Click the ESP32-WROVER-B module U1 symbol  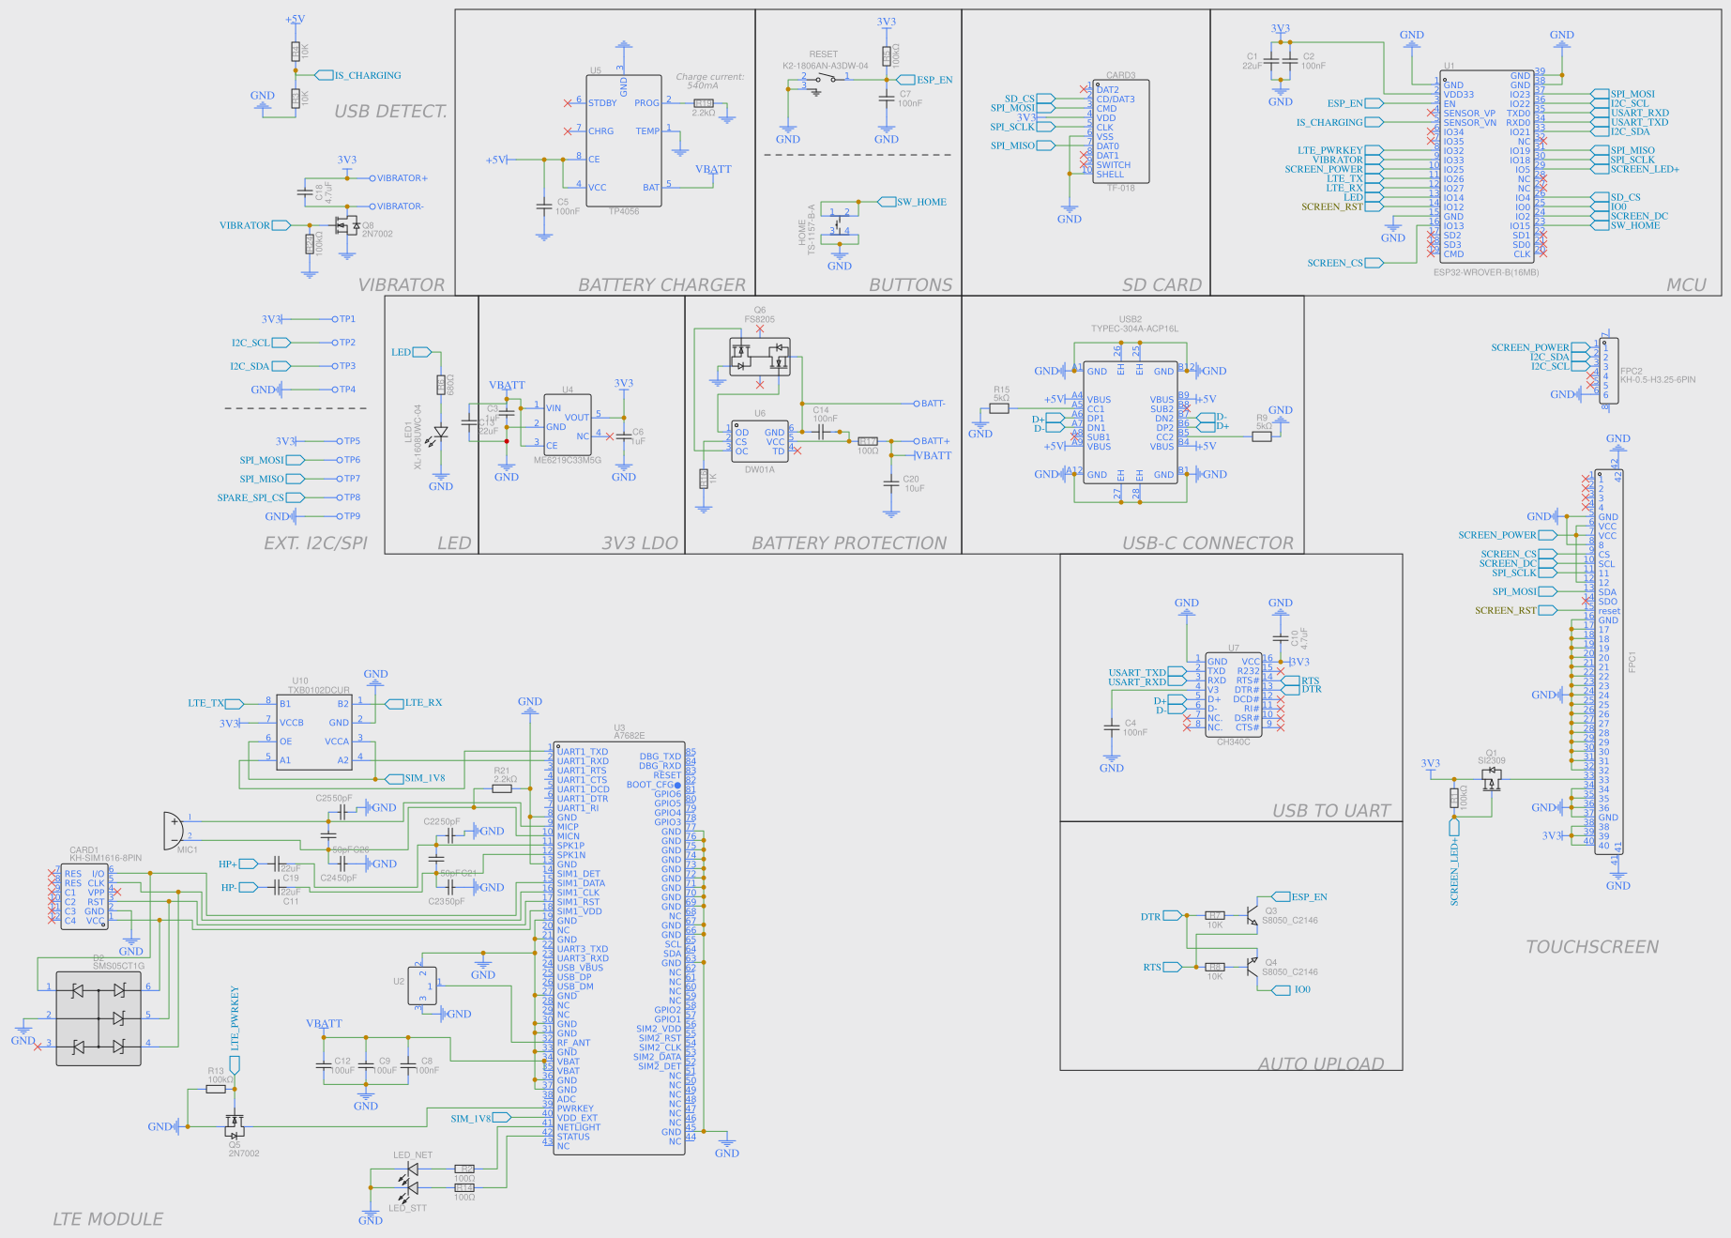(1487, 167)
